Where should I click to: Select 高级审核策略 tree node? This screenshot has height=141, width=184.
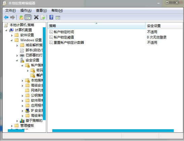(x=37, y=115)
